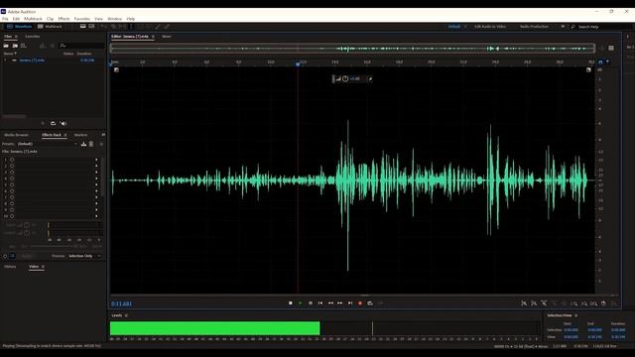Image resolution: width=635 pixels, height=357 pixels.
Task: Open the Multitrack menu
Action: [33, 19]
